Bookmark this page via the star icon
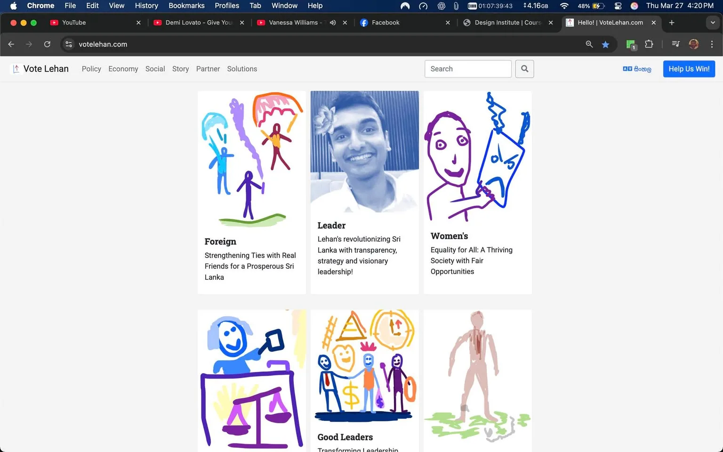723x452 pixels. [x=606, y=44]
